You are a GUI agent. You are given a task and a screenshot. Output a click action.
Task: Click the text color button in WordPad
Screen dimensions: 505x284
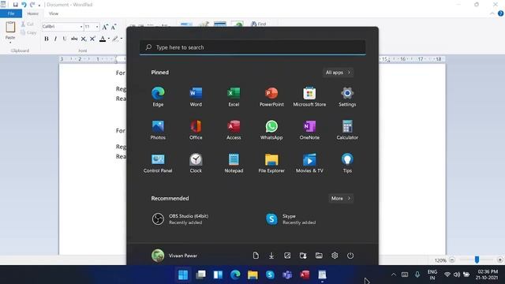click(103, 39)
